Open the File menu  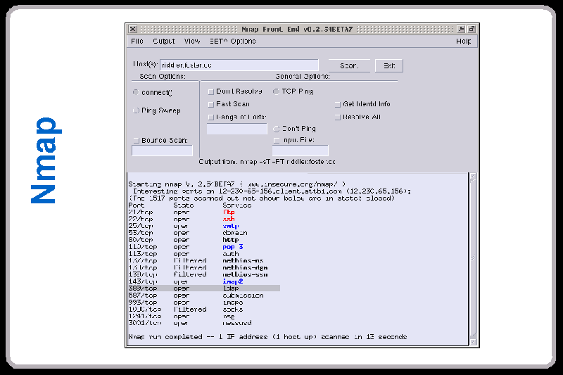(137, 42)
